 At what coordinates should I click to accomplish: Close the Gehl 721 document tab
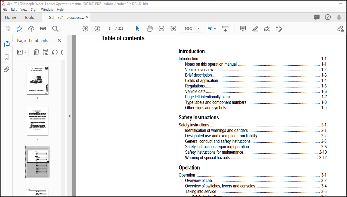(87, 17)
